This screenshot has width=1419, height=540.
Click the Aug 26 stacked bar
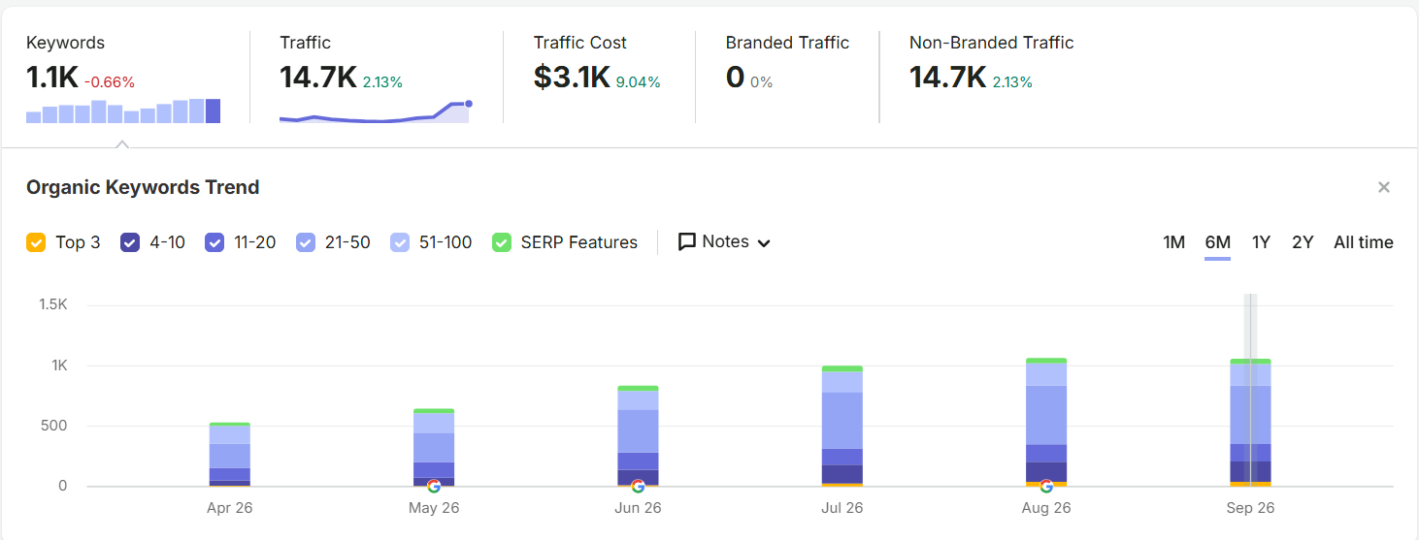(x=1046, y=423)
